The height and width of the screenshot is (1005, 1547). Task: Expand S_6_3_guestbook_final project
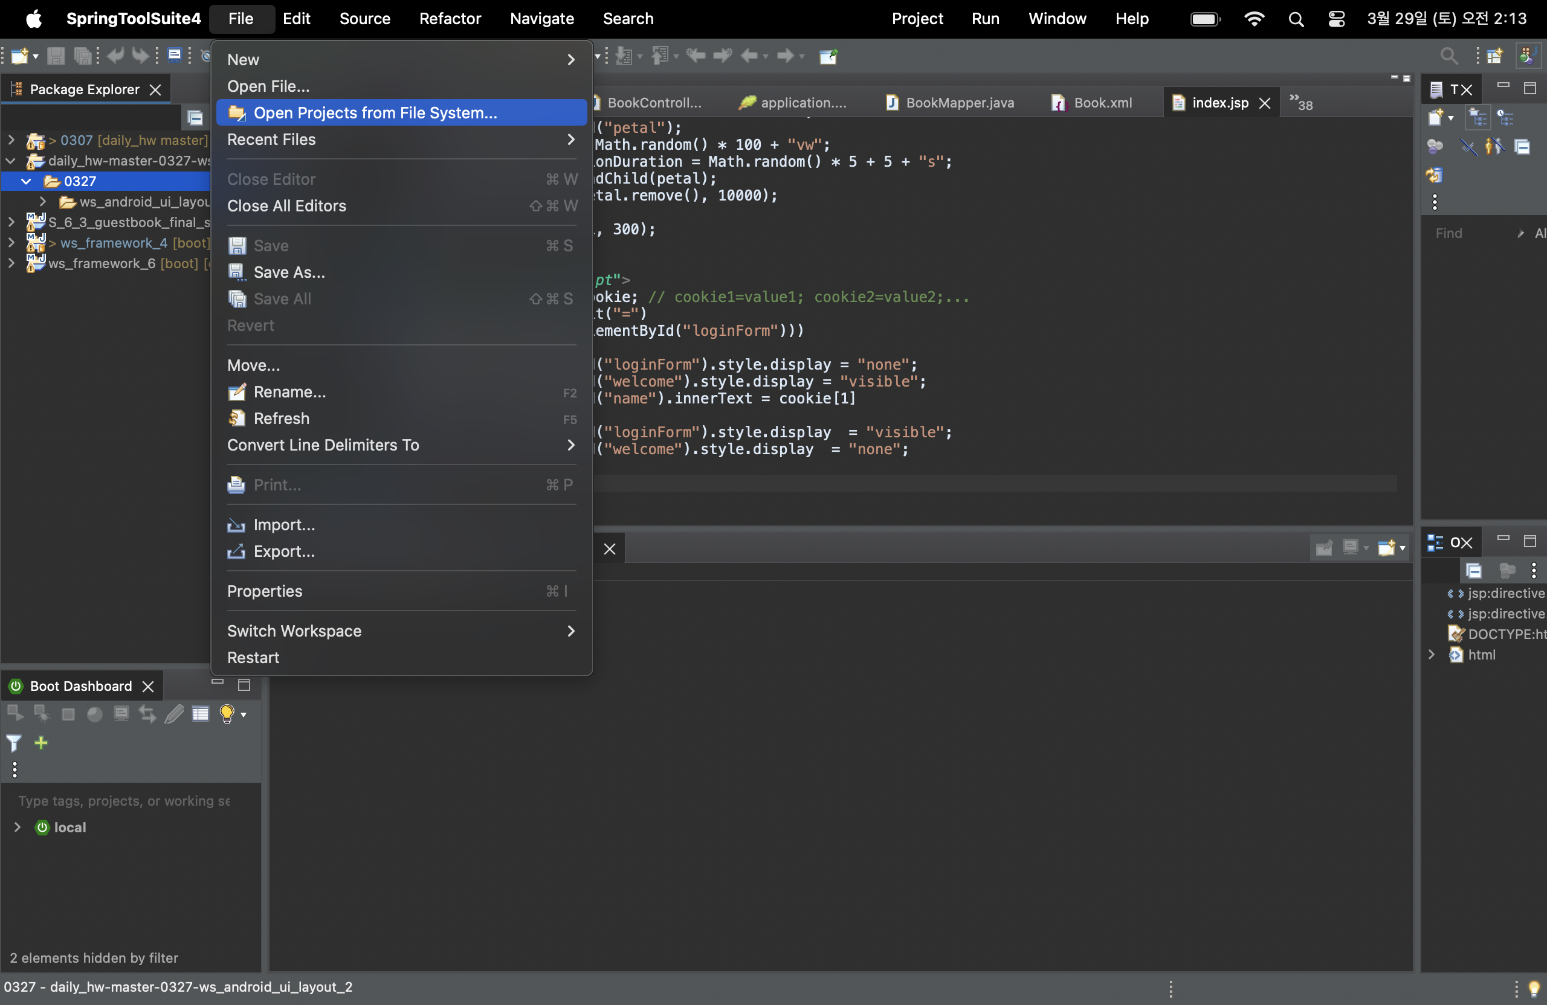(x=10, y=222)
